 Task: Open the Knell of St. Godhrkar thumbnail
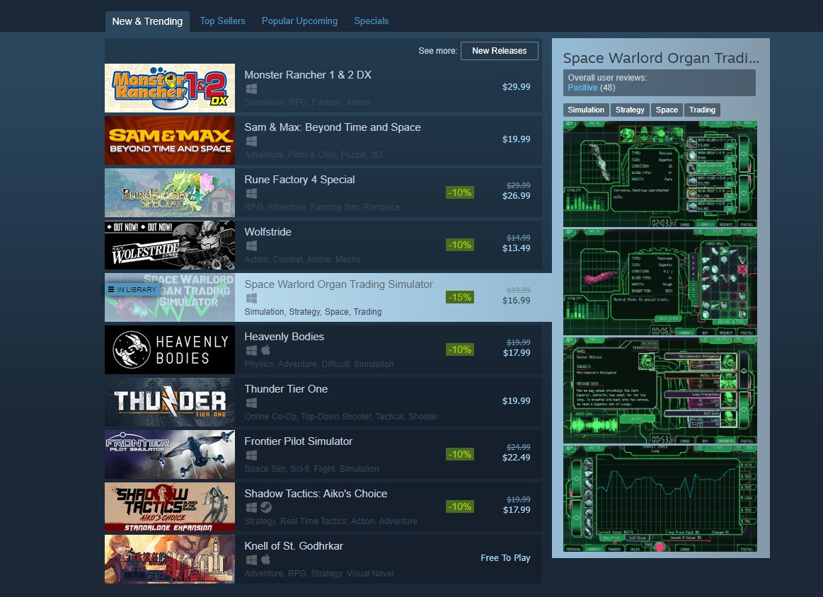(x=170, y=560)
